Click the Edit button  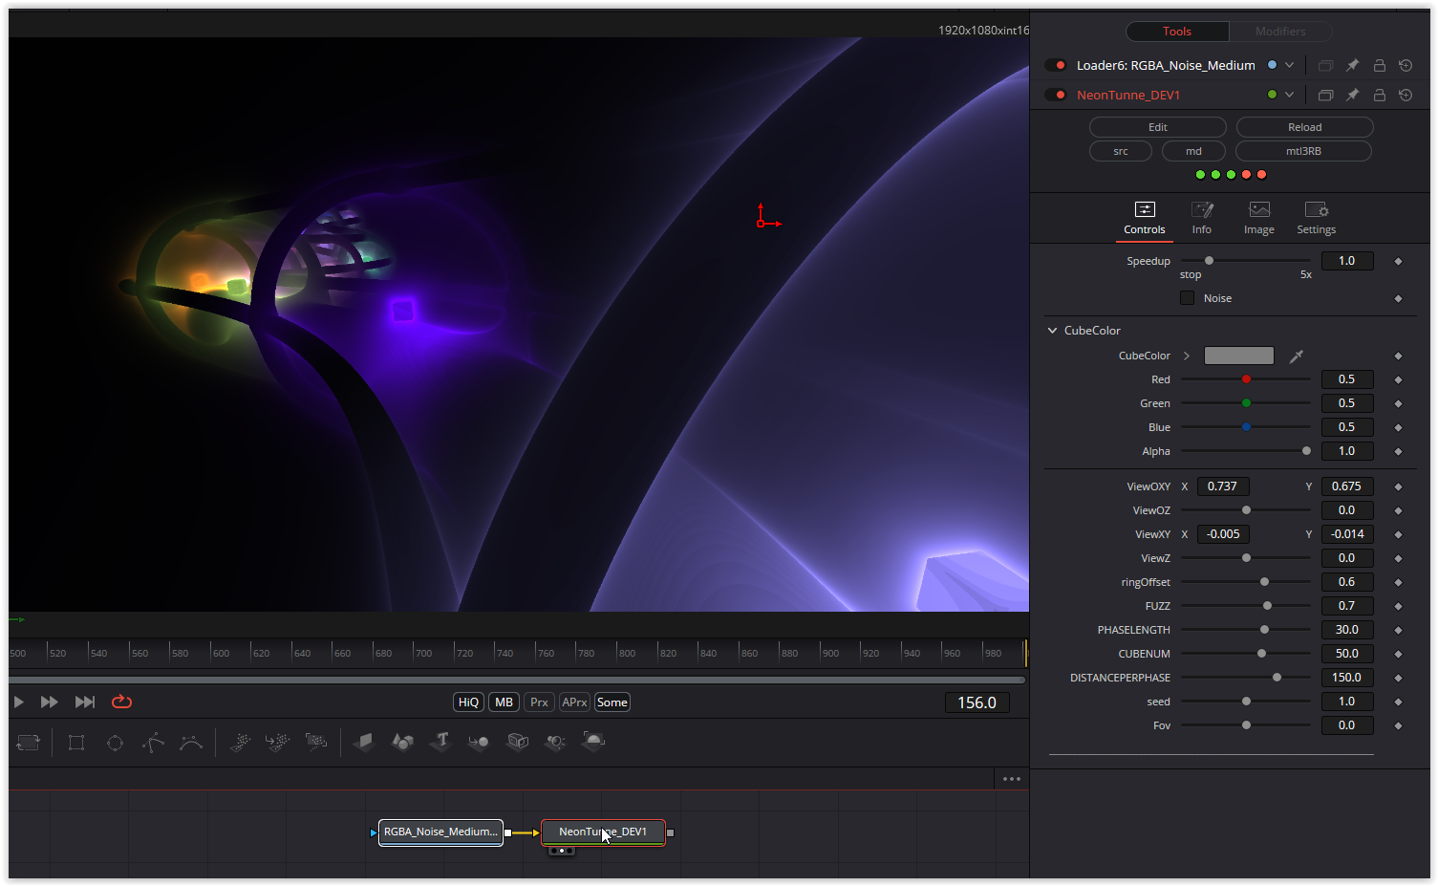pos(1158,128)
